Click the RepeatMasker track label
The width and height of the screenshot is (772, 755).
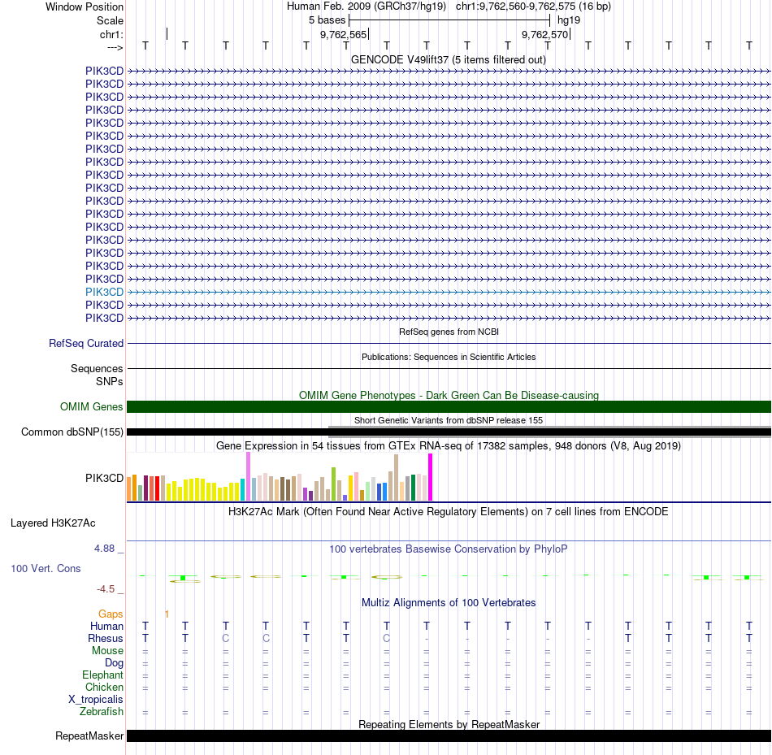coord(89,735)
